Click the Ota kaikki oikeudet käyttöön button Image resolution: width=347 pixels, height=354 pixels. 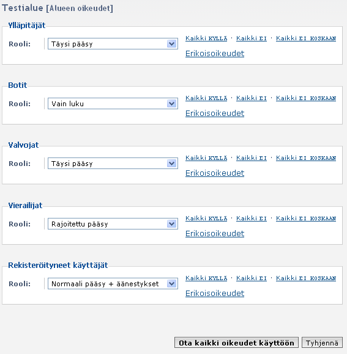(237, 343)
